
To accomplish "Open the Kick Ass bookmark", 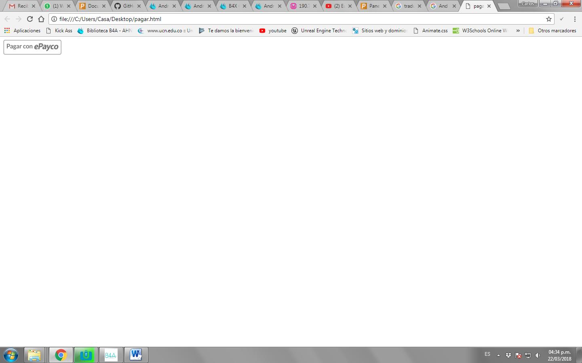I will 59,31.
